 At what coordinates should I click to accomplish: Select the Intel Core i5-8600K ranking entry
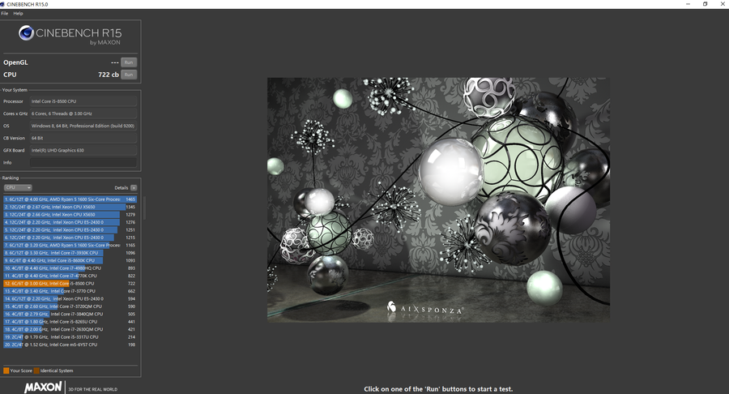(x=65, y=260)
